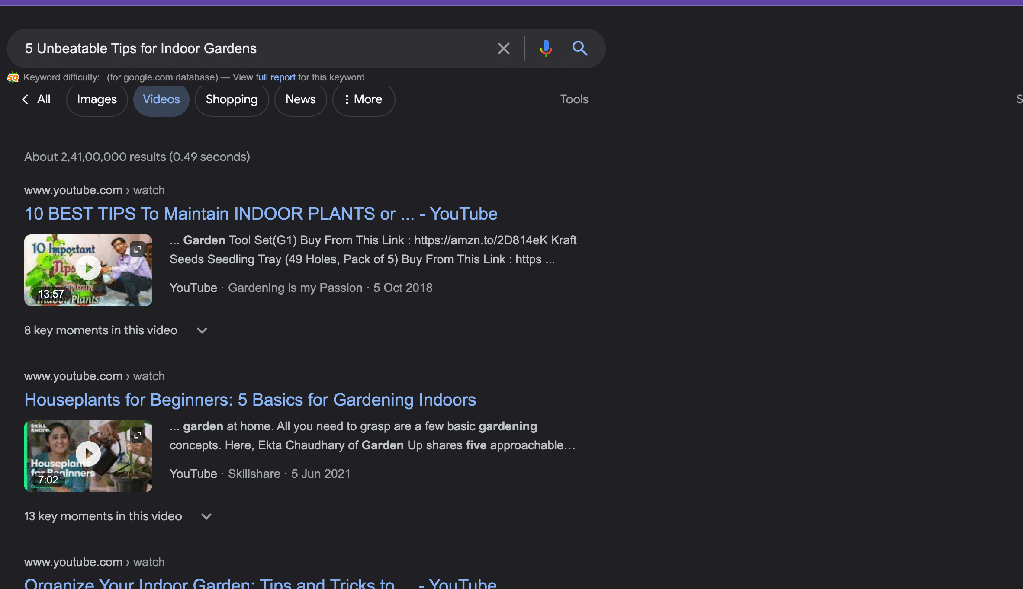Image resolution: width=1023 pixels, height=589 pixels.
Task: Expand preview icon on 10 Important Tips thumbnail
Action: [138, 249]
